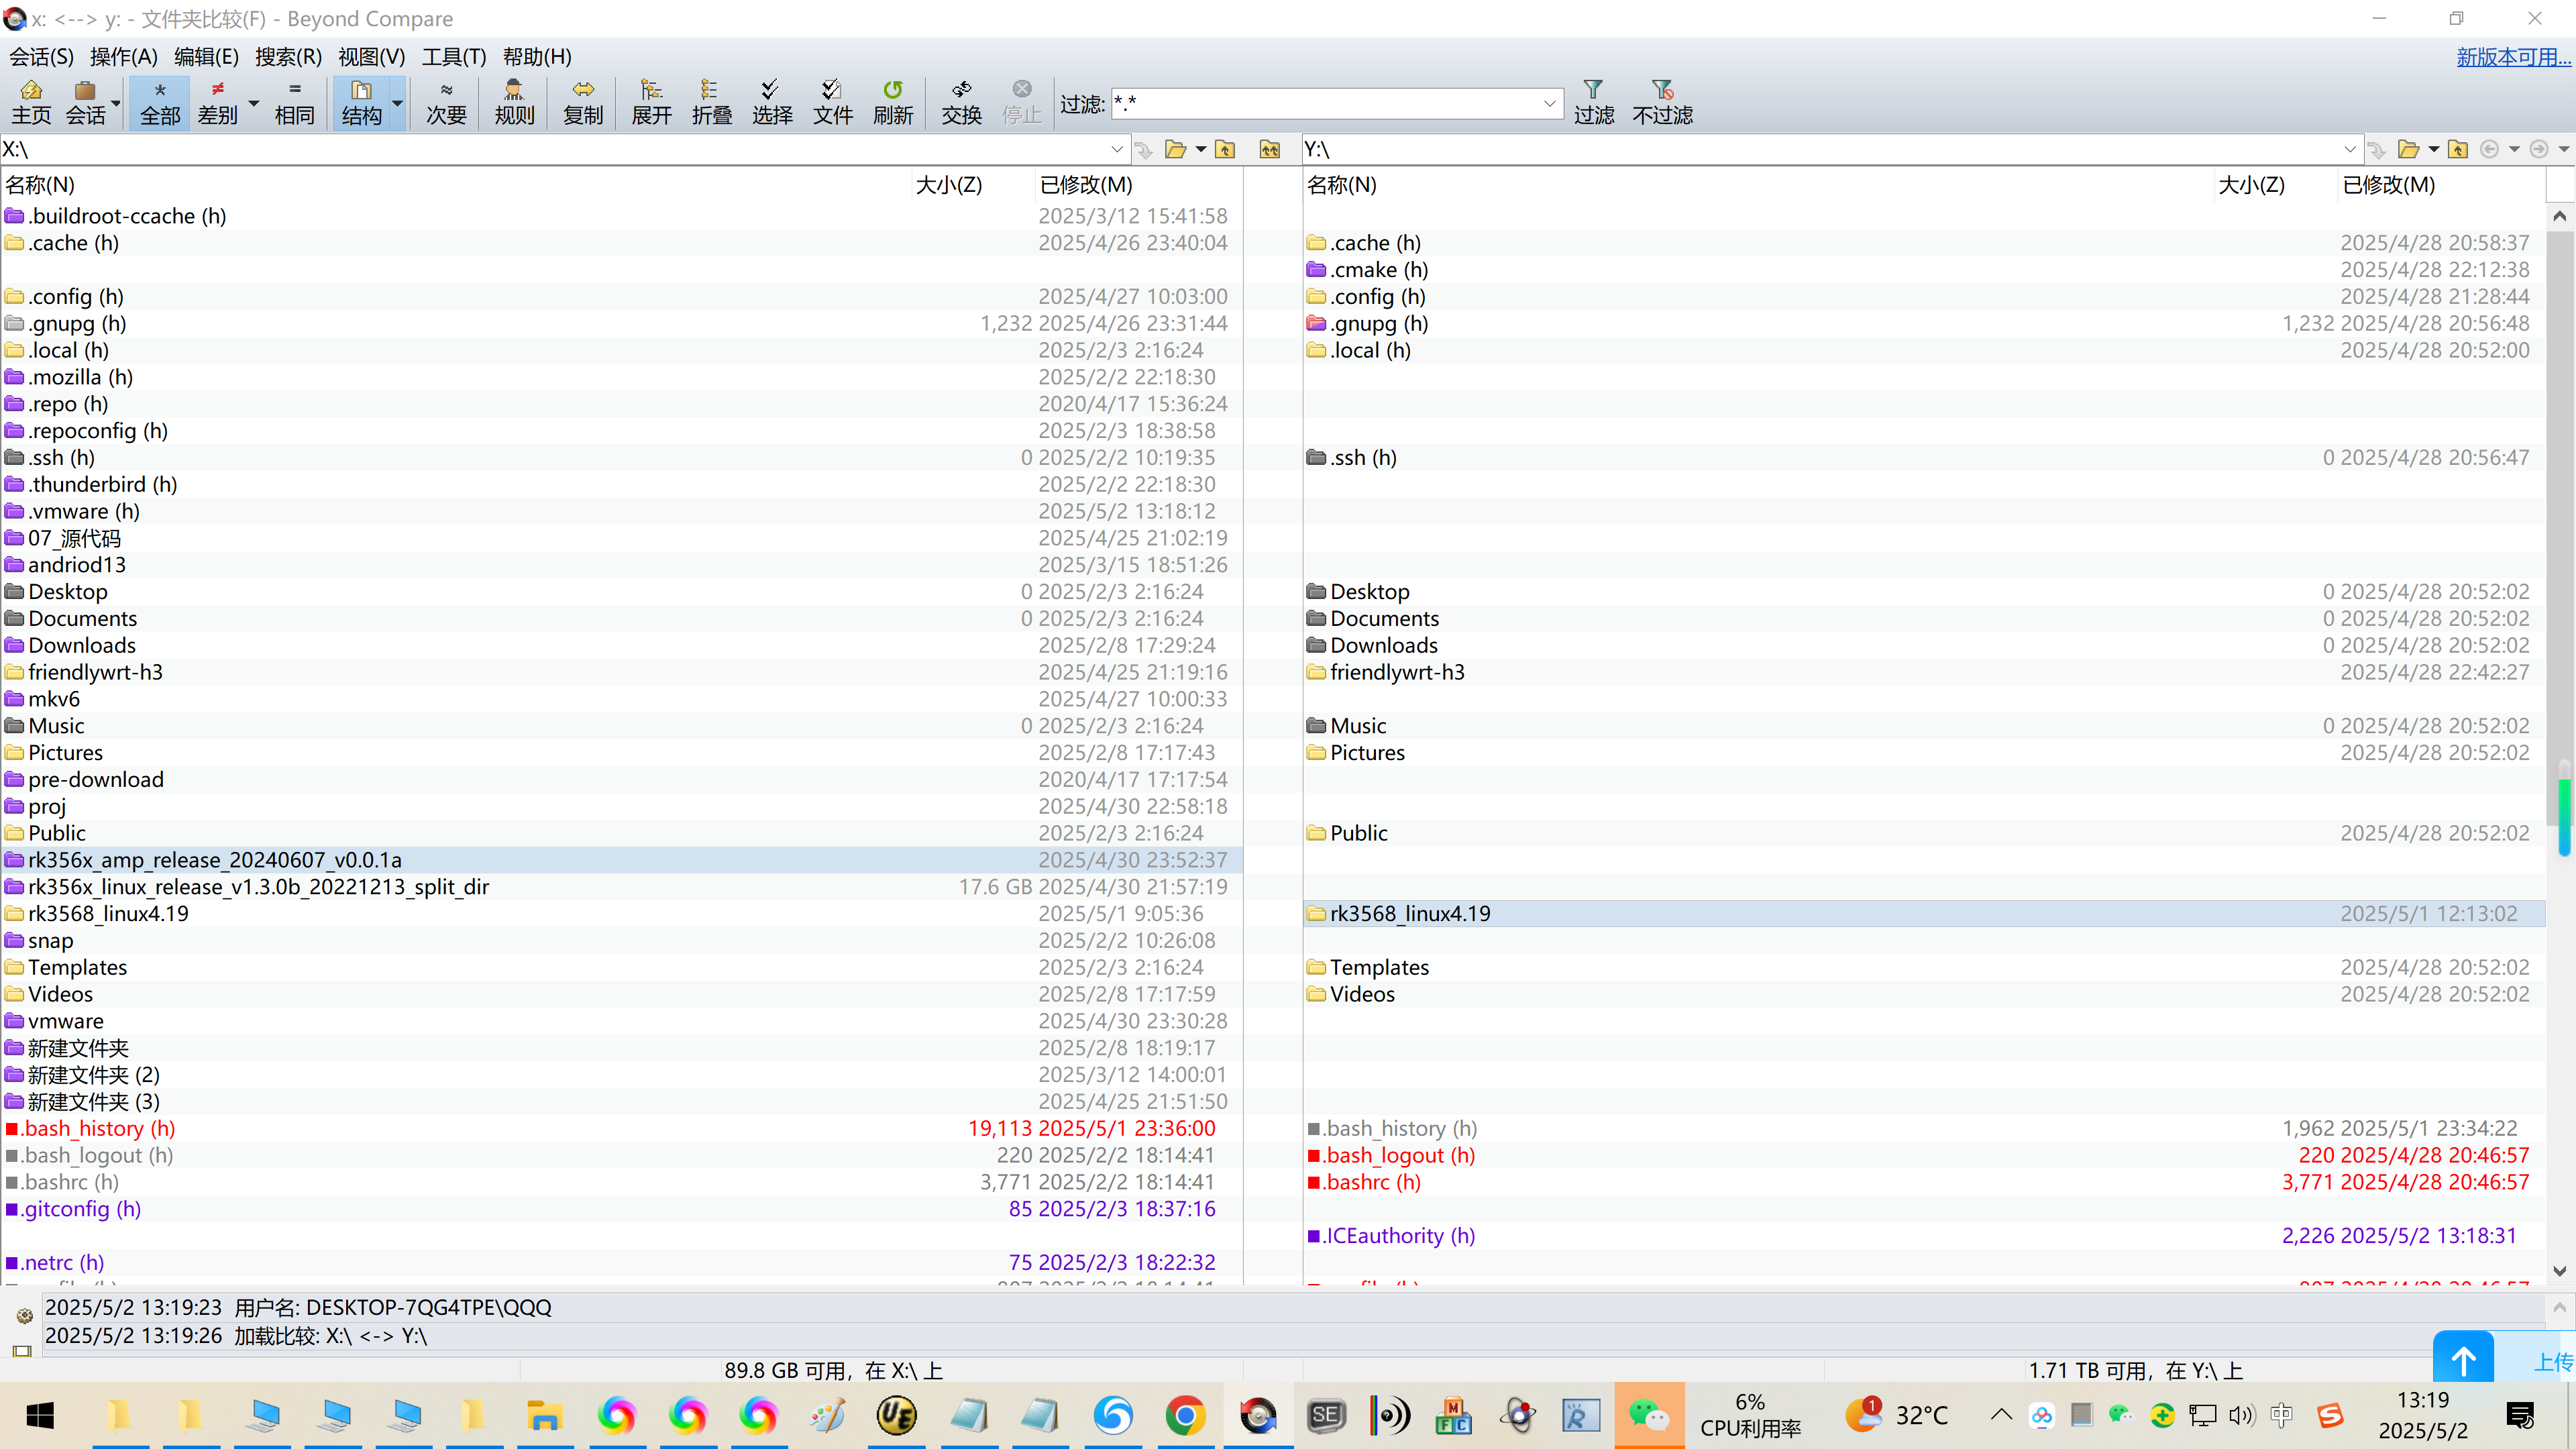Open the Structure (结构) dropdown arrow
The image size is (2576, 1449).
tap(397, 103)
